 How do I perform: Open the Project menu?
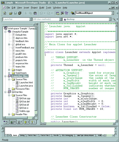[x=34, y=8]
